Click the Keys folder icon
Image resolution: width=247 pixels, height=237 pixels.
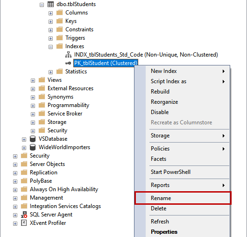click(x=60, y=21)
